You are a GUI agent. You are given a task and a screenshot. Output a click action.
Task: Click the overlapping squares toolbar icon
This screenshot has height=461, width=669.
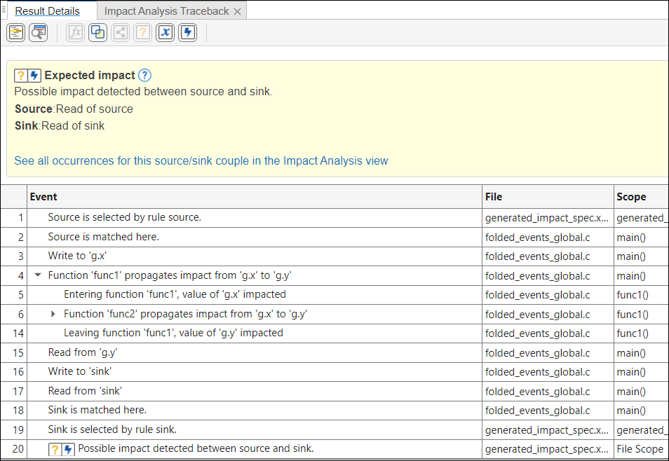coord(97,33)
